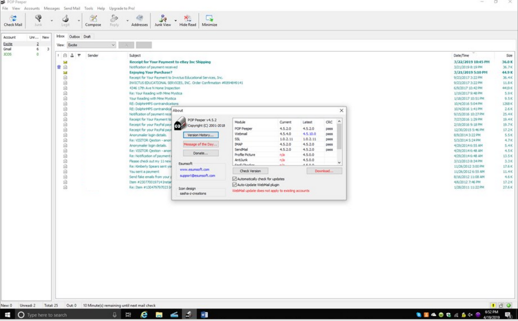Click the module list scrollbar up arrow

pyautogui.click(x=339, y=121)
